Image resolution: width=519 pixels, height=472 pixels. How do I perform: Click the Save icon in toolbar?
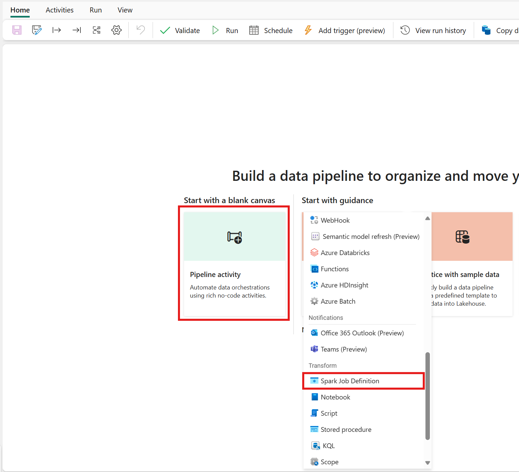pos(17,30)
